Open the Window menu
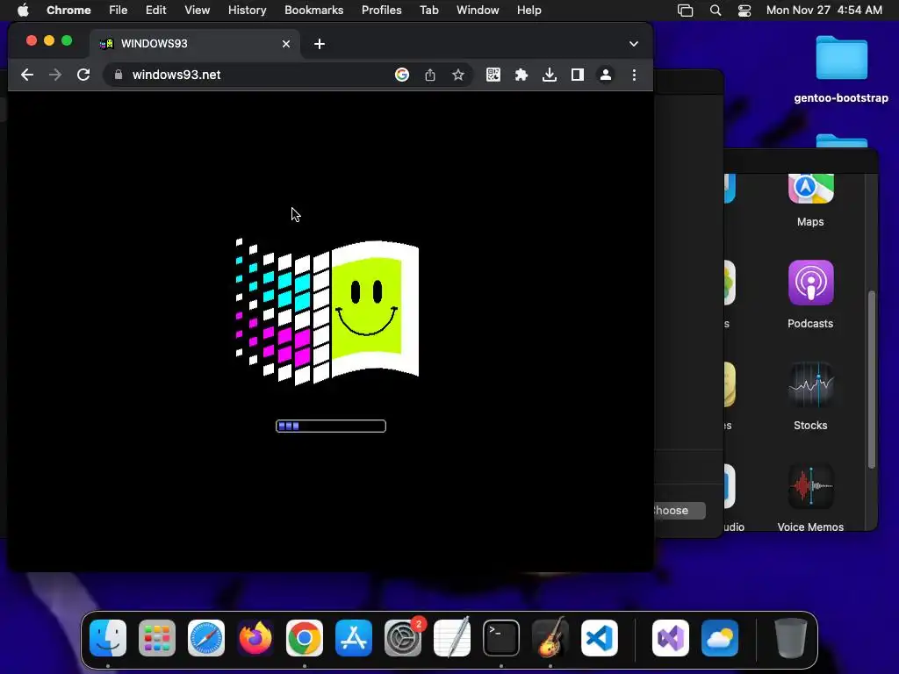This screenshot has height=674, width=899. (x=478, y=10)
